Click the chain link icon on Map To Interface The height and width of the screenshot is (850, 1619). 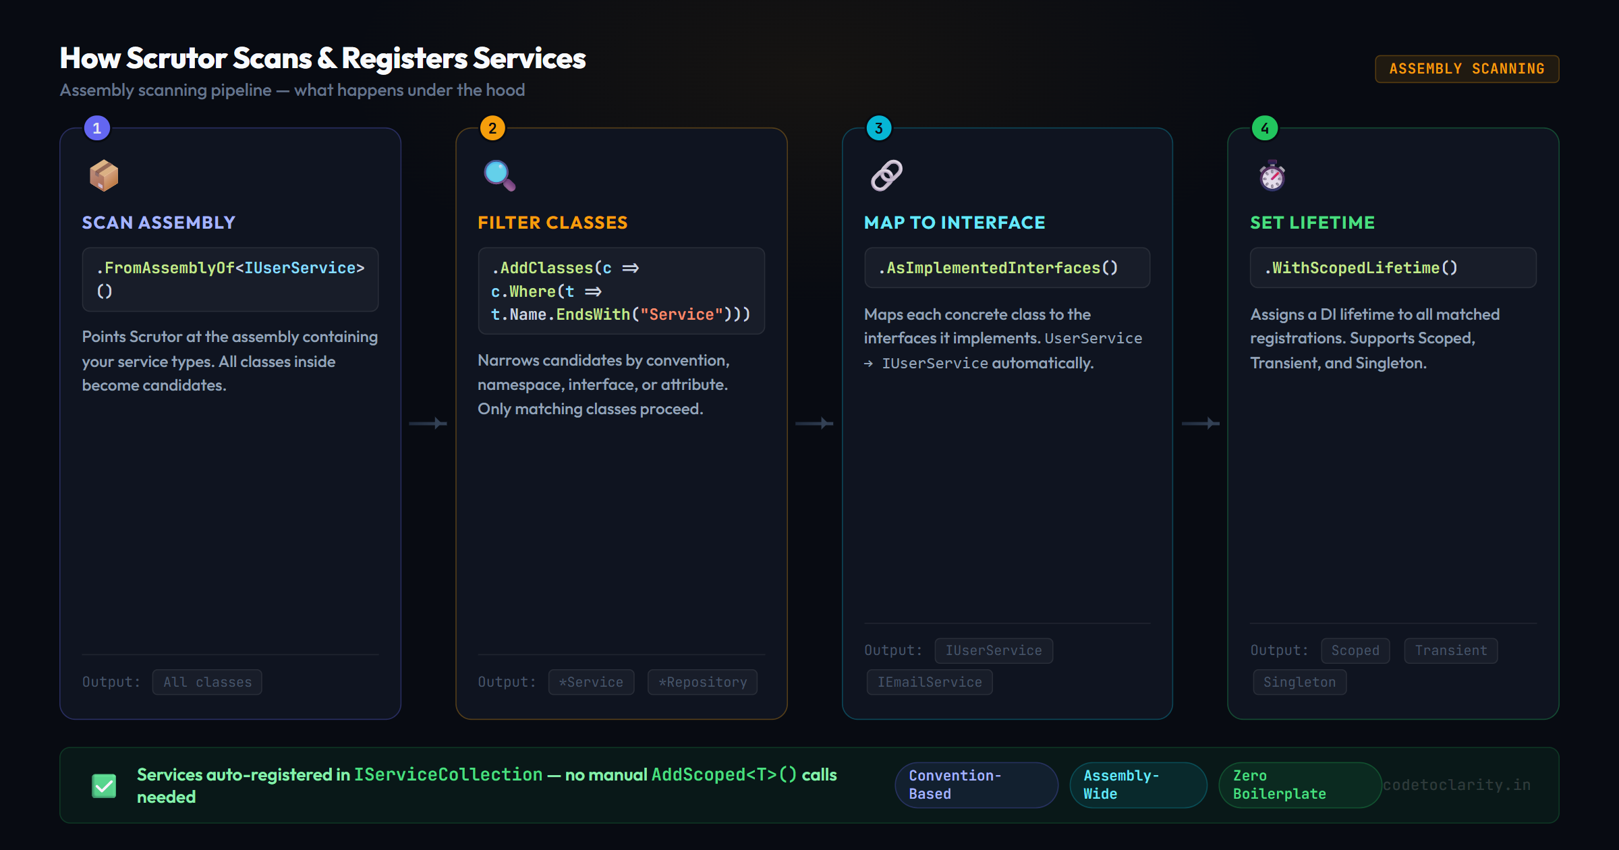[x=886, y=175]
